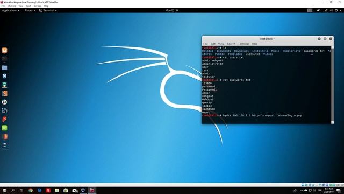
Task: Close the root@kali terminal window
Action: click(x=331, y=39)
